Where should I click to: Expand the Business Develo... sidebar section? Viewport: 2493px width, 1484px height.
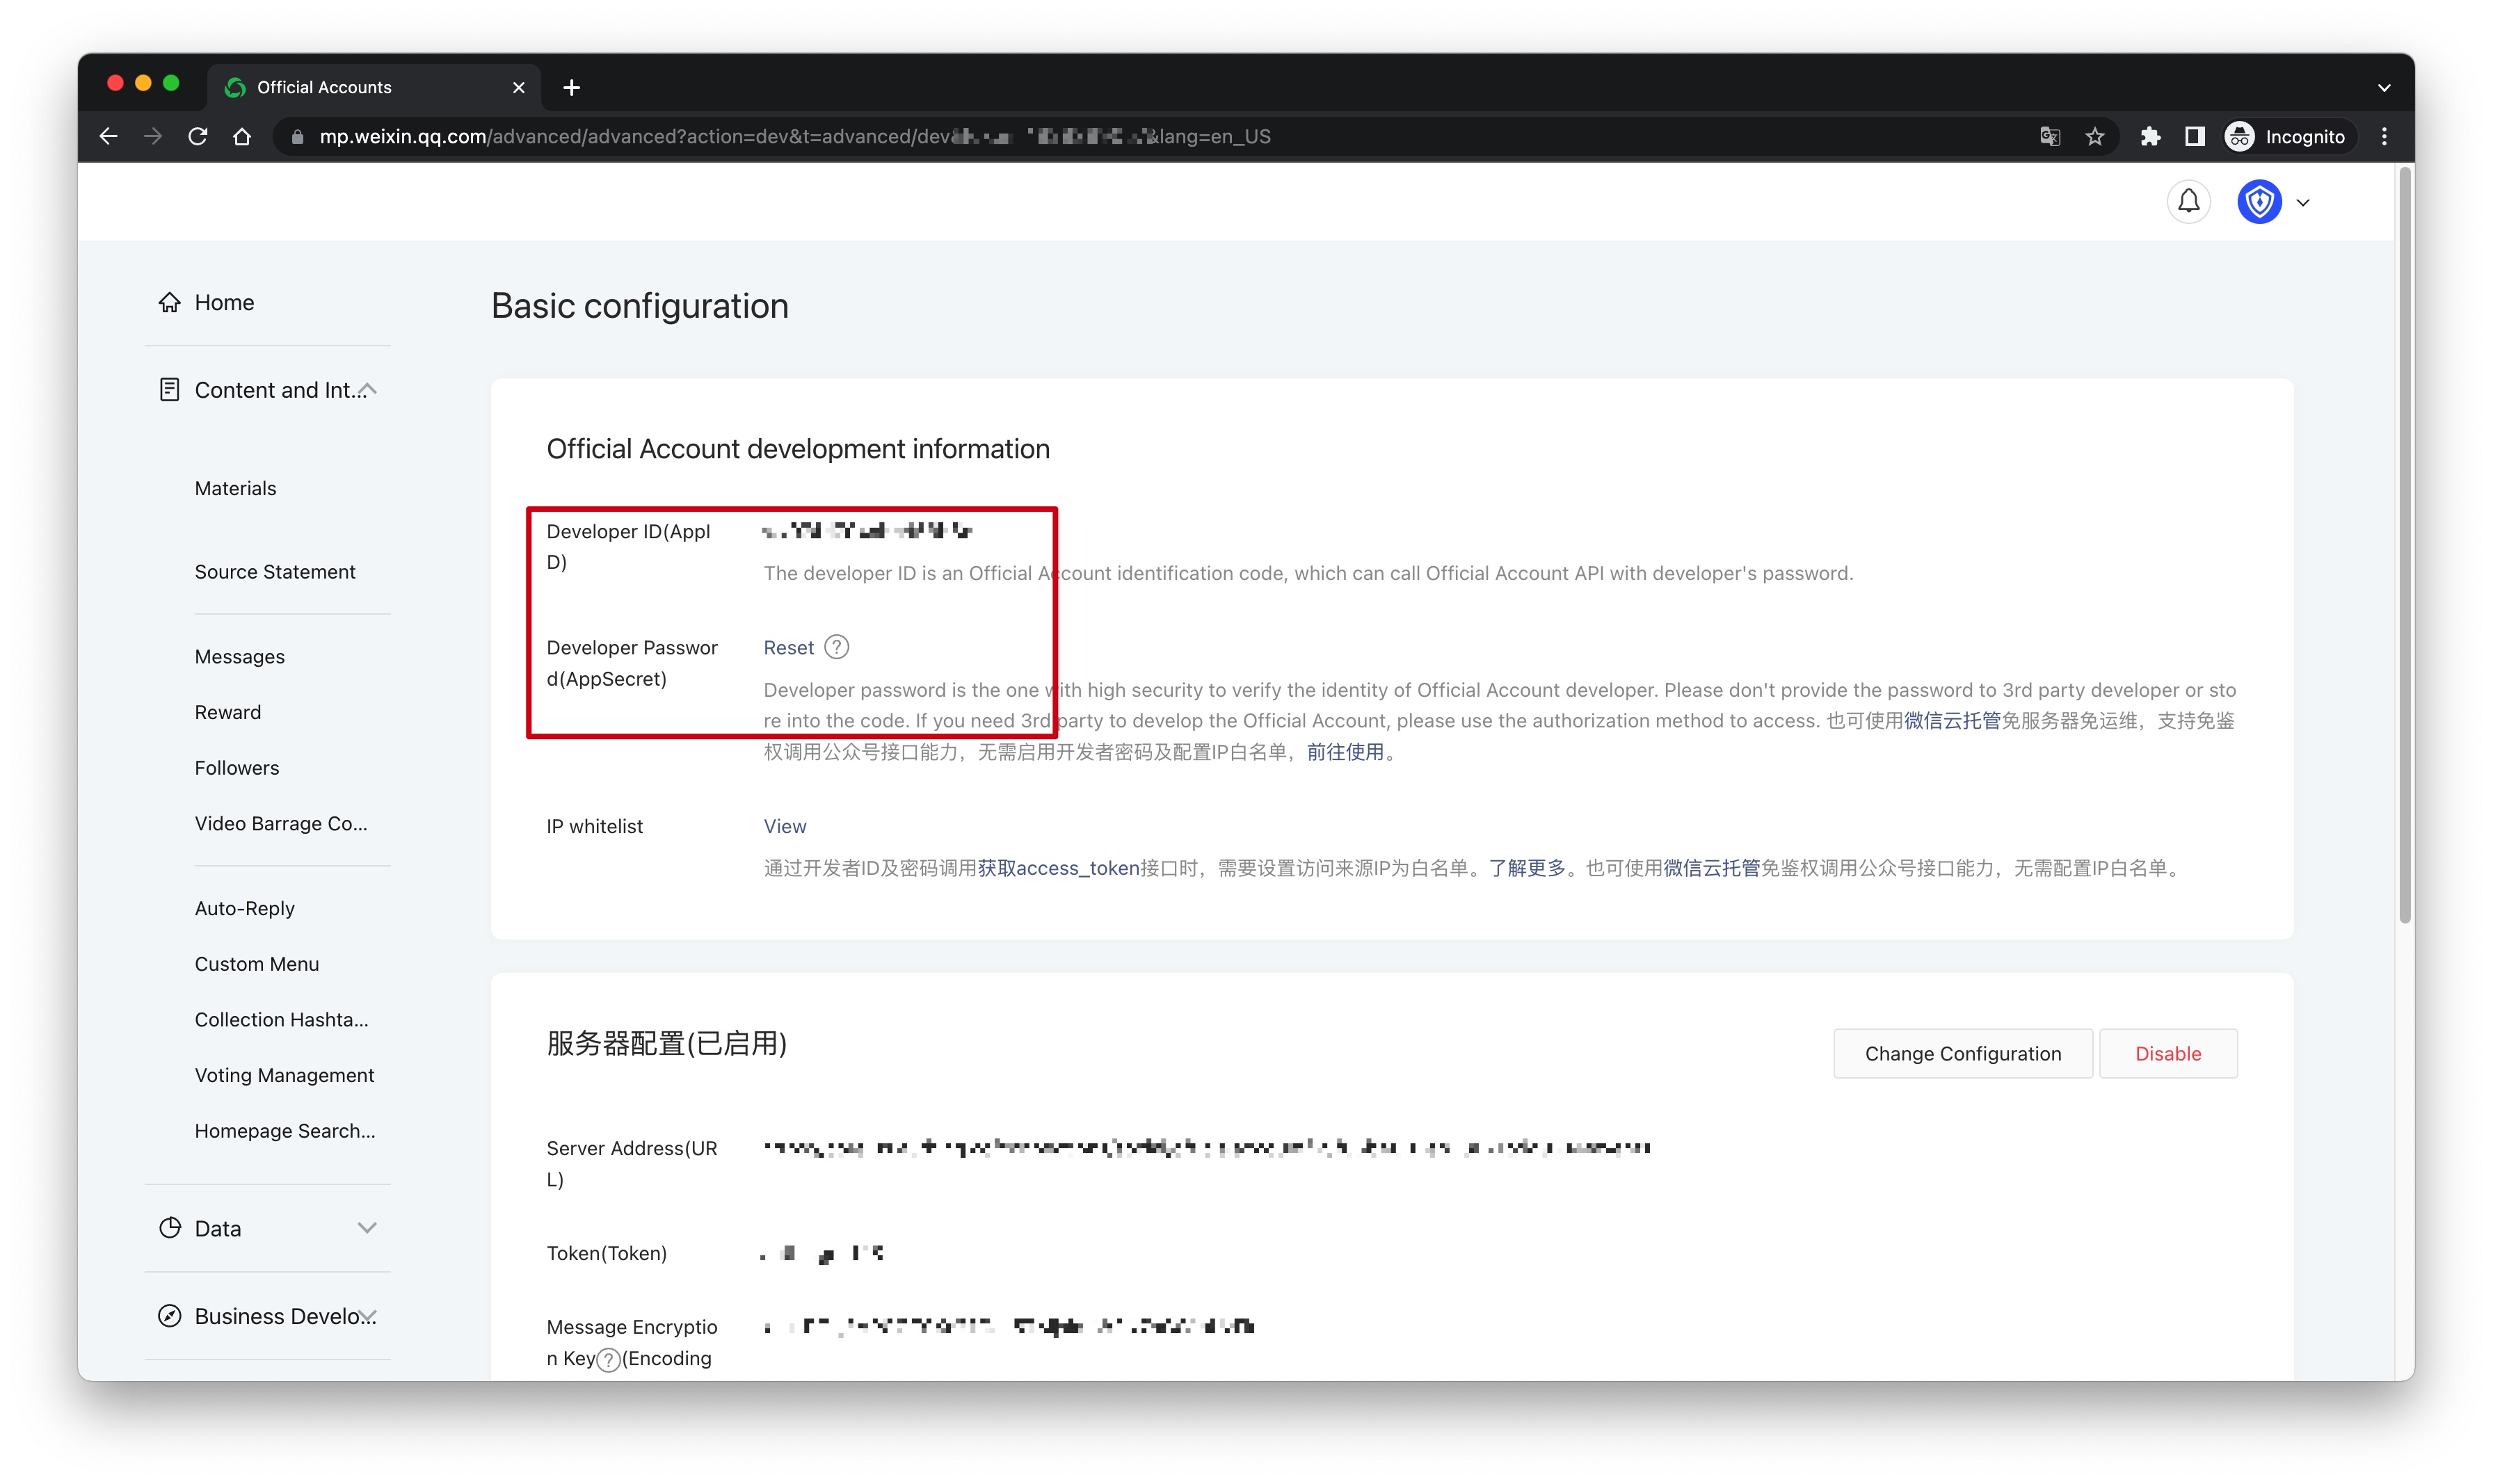367,1316
